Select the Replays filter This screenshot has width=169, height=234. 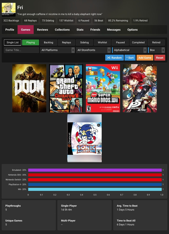click(x=66, y=42)
